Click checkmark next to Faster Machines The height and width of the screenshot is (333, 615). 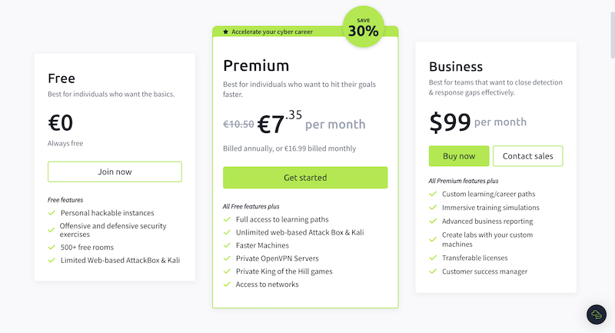click(x=227, y=245)
